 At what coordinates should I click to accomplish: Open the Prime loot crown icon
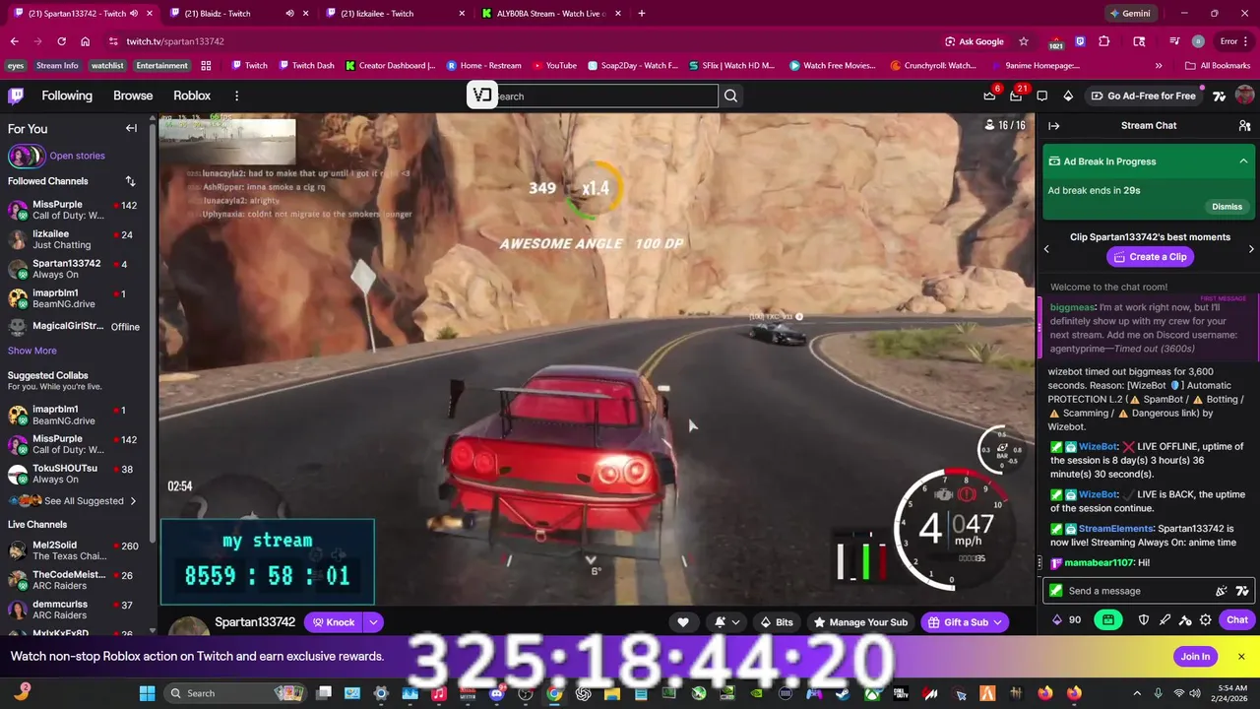989,96
